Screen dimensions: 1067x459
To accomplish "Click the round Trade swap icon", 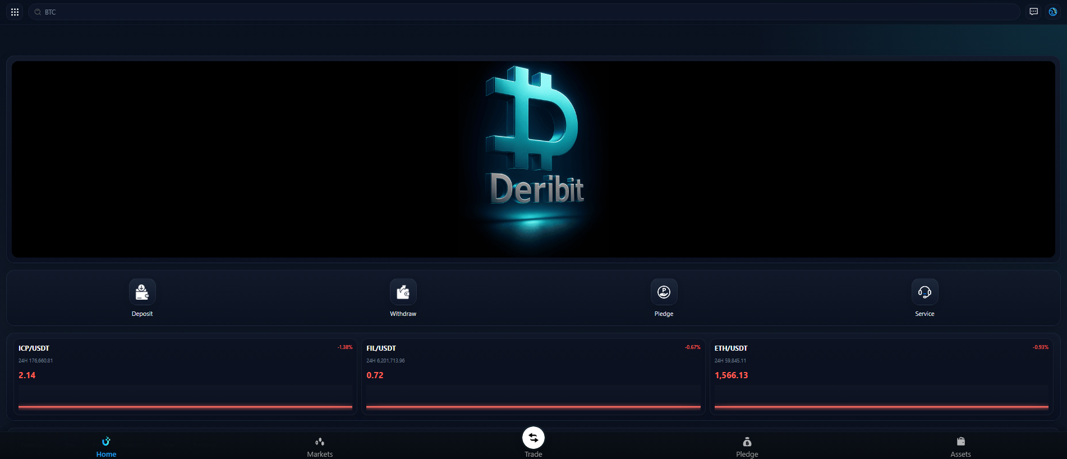I will [x=533, y=438].
